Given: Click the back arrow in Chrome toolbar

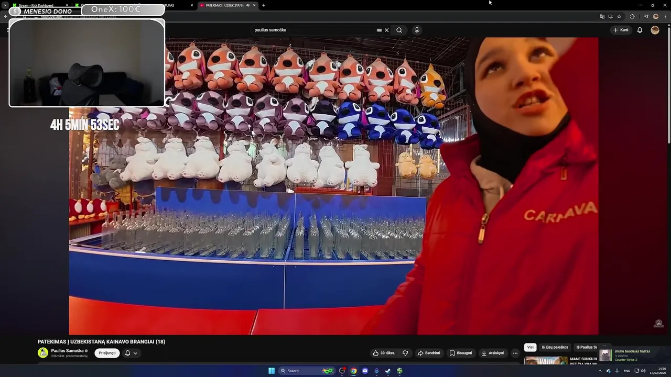Looking at the screenshot, I should pos(5,16).
